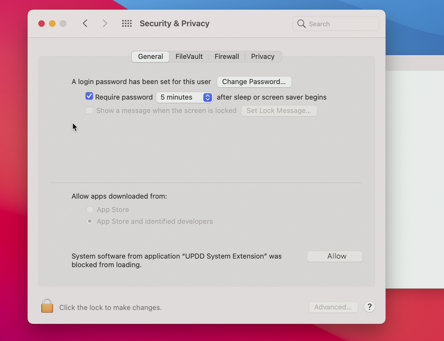
Task: Click the Advanced button
Action: (x=333, y=307)
